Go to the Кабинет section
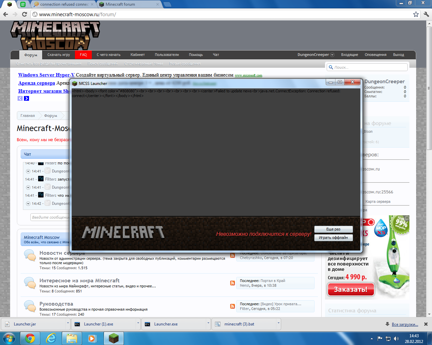Viewport: 432px width, 345px height. tap(138, 55)
